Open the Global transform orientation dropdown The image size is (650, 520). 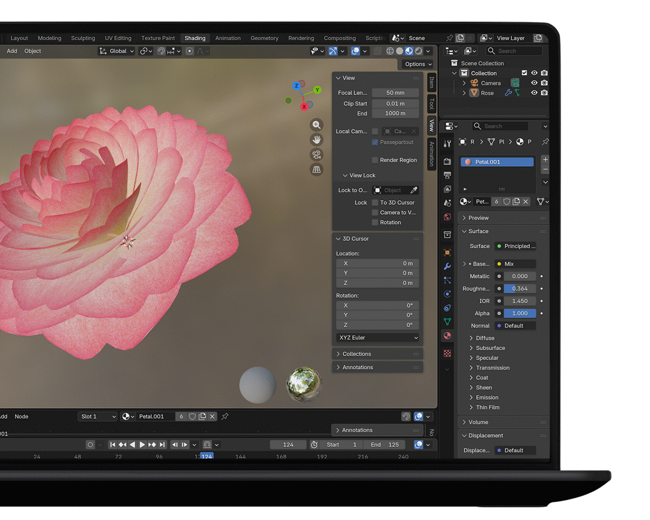[x=116, y=51]
